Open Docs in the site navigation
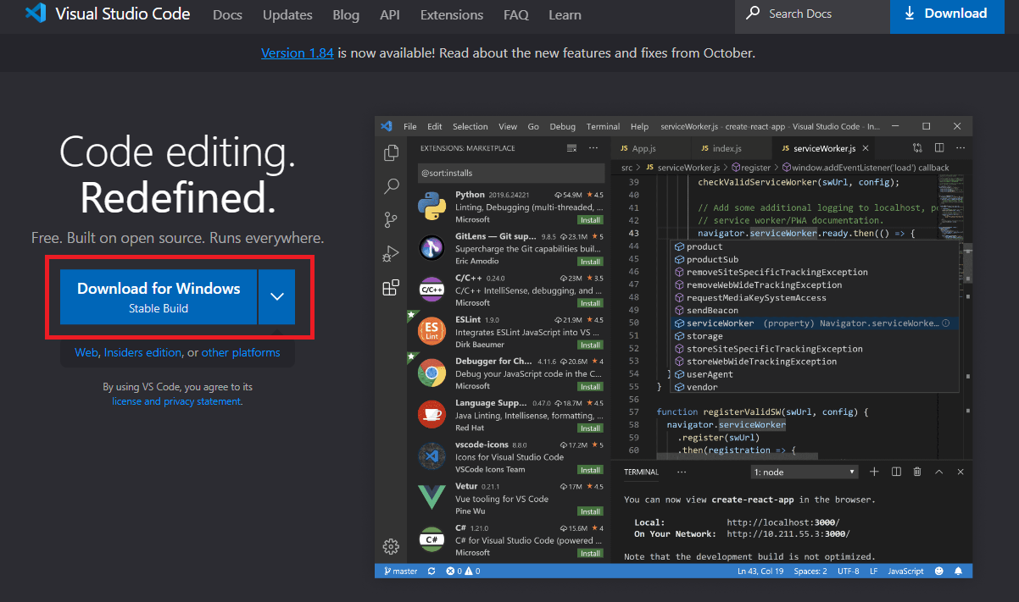The height and width of the screenshot is (602, 1019). tap(227, 14)
